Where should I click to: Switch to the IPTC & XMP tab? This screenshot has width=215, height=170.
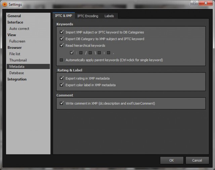tap(63, 16)
